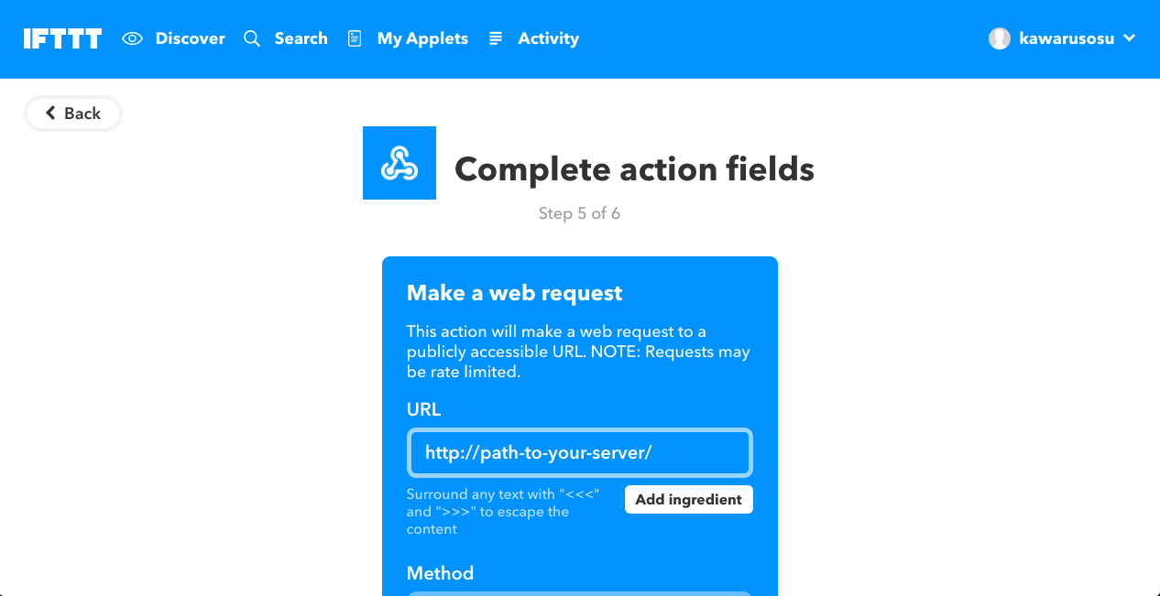
Task: Click the Activity list icon
Action: pos(496,38)
